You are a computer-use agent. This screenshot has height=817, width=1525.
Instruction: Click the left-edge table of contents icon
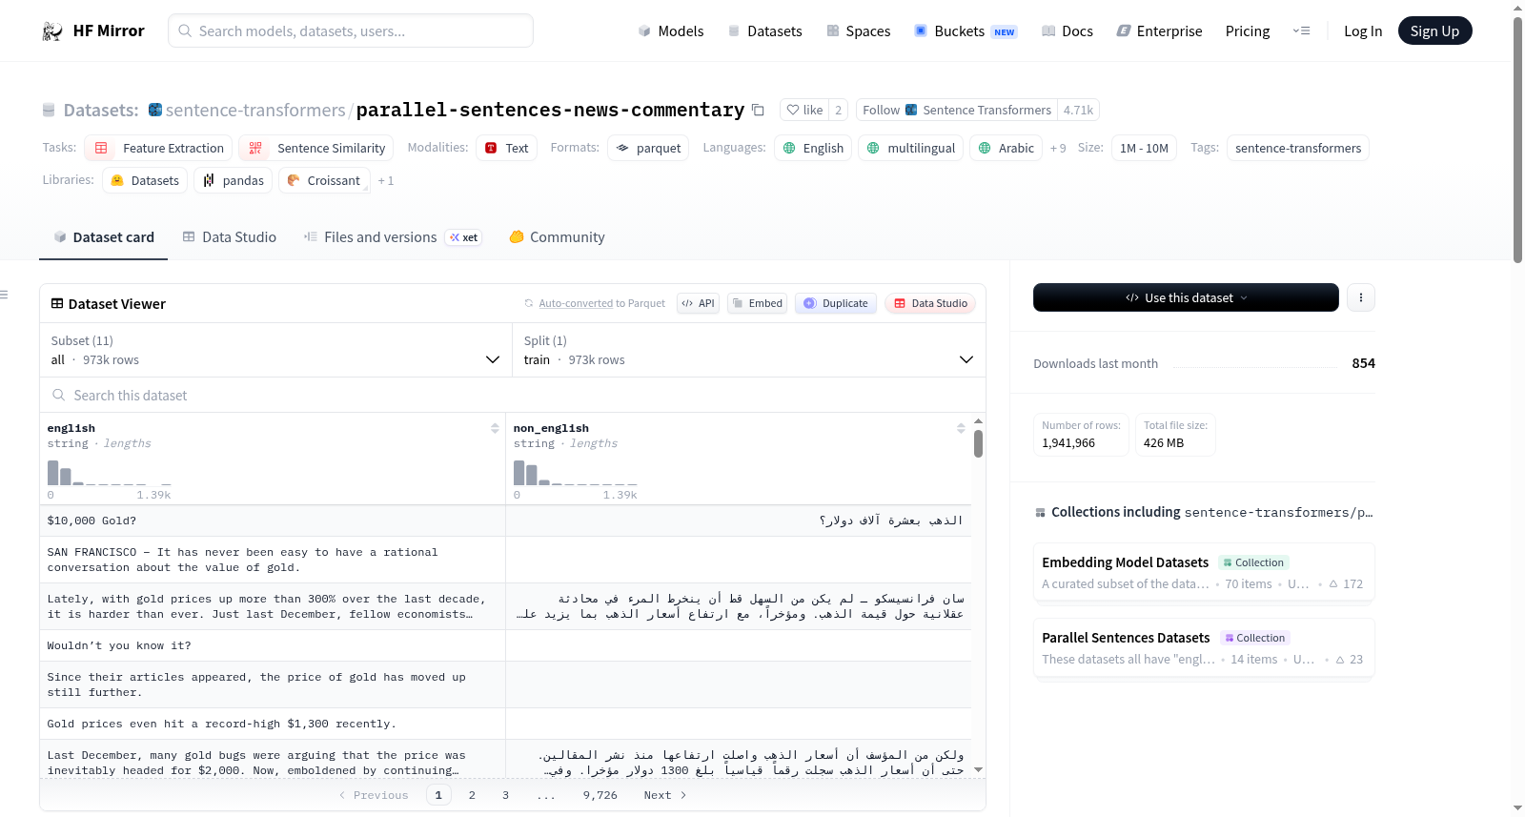click(4, 295)
